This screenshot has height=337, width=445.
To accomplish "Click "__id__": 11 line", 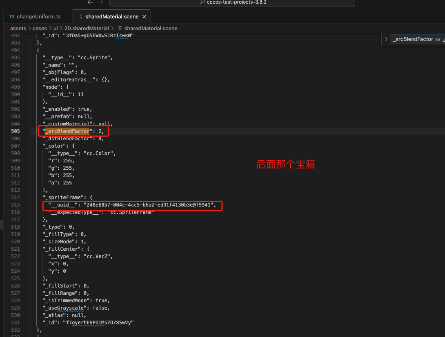I will [66, 94].
